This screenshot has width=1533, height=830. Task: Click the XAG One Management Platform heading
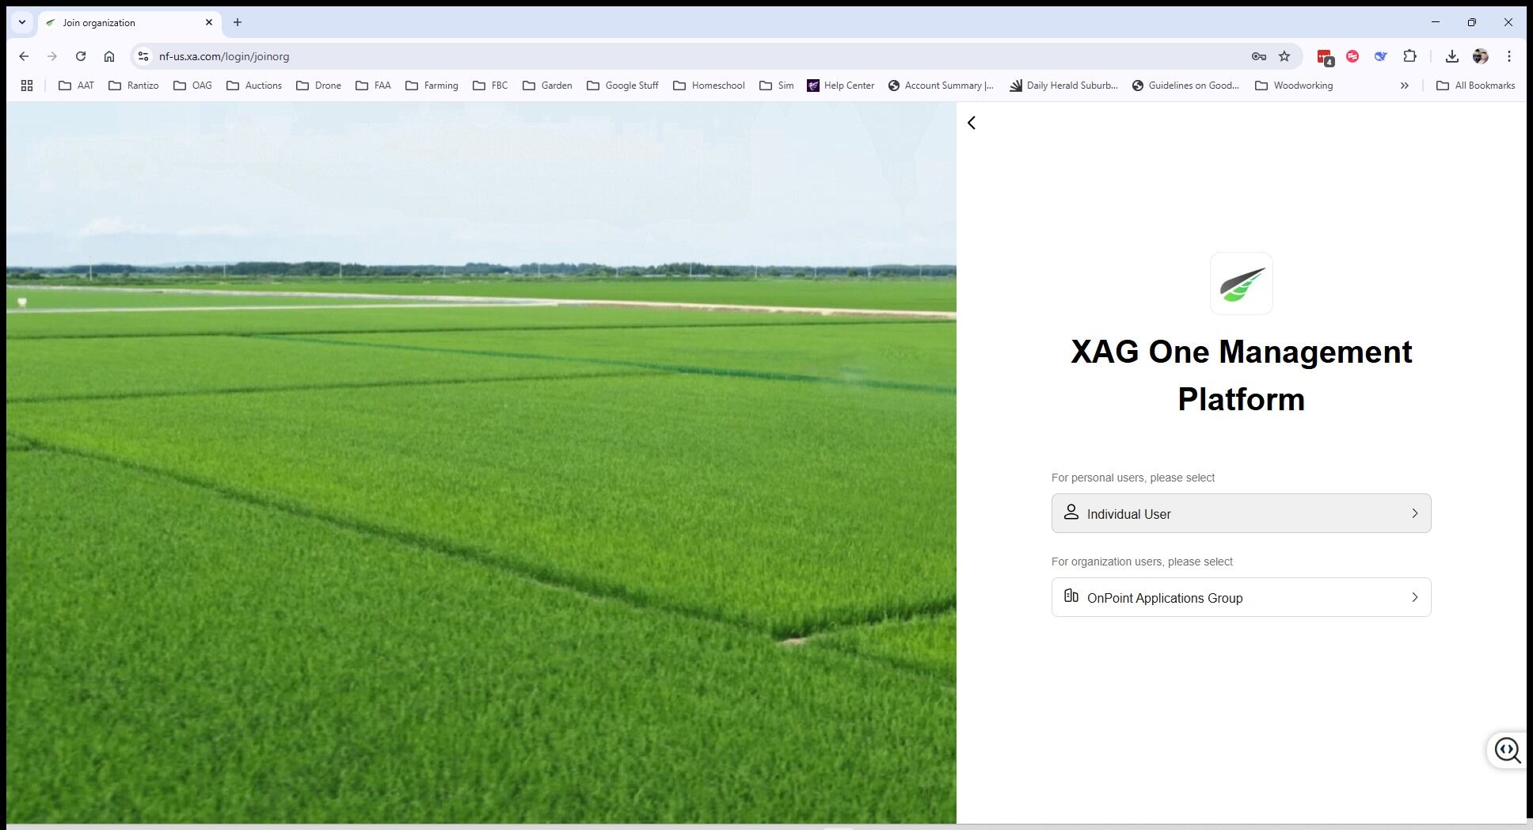(1241, 375)
